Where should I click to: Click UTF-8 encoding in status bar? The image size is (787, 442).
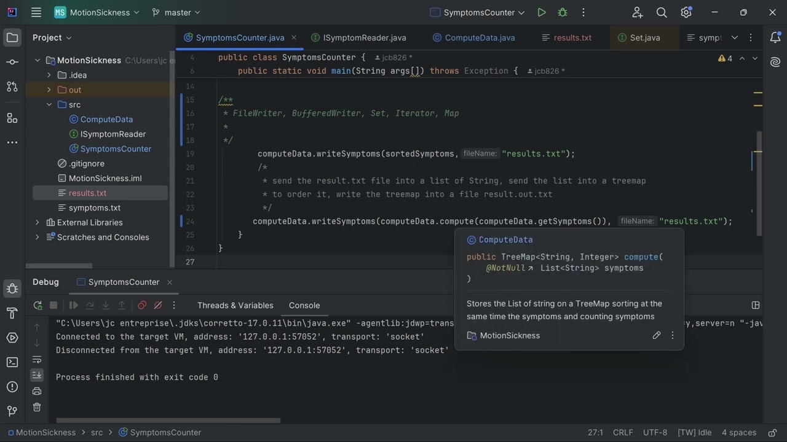pos(655,432)
